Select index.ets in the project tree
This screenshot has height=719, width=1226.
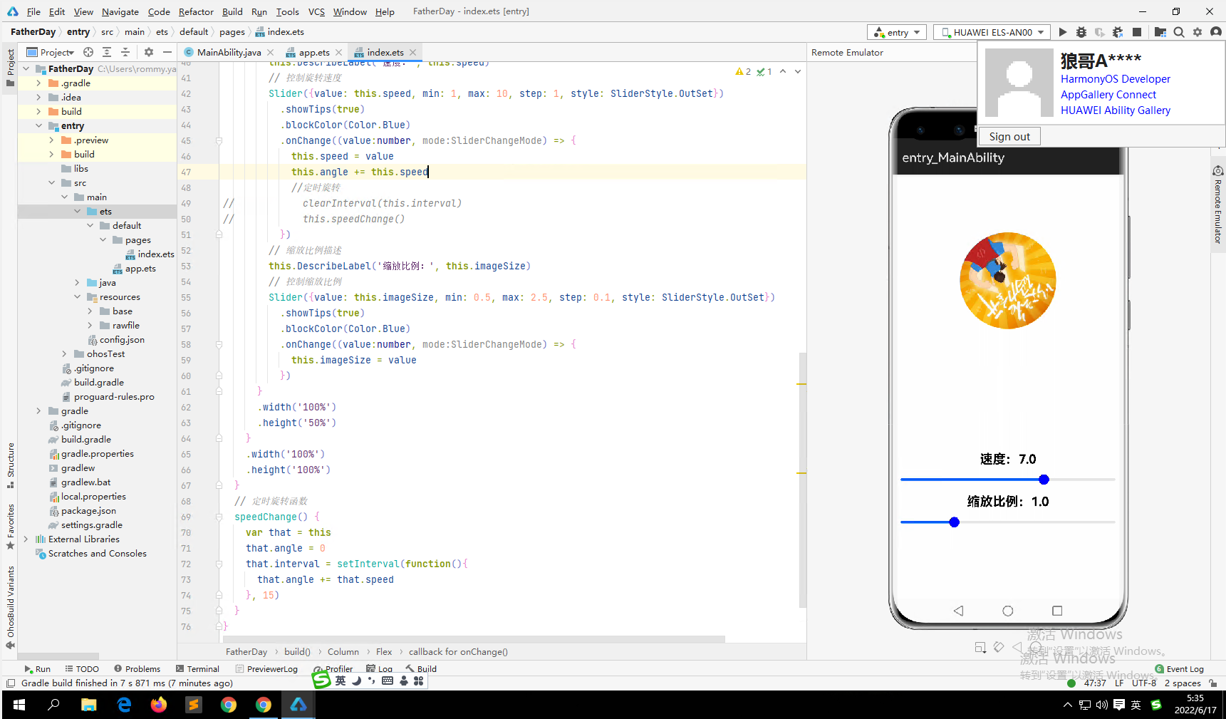(x=150, y=254)
